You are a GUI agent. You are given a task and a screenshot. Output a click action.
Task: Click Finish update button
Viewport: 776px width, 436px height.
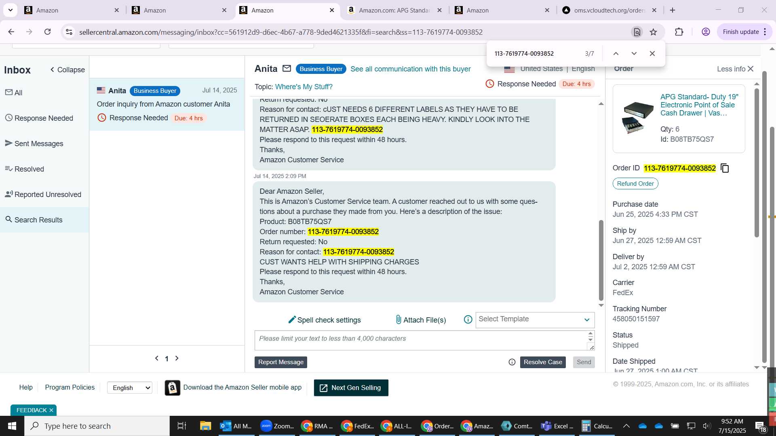coord(744,32)
